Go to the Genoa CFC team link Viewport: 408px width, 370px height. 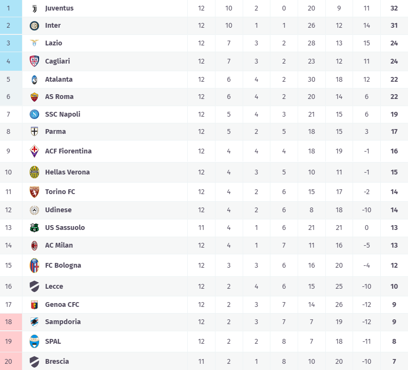[62, 305]
